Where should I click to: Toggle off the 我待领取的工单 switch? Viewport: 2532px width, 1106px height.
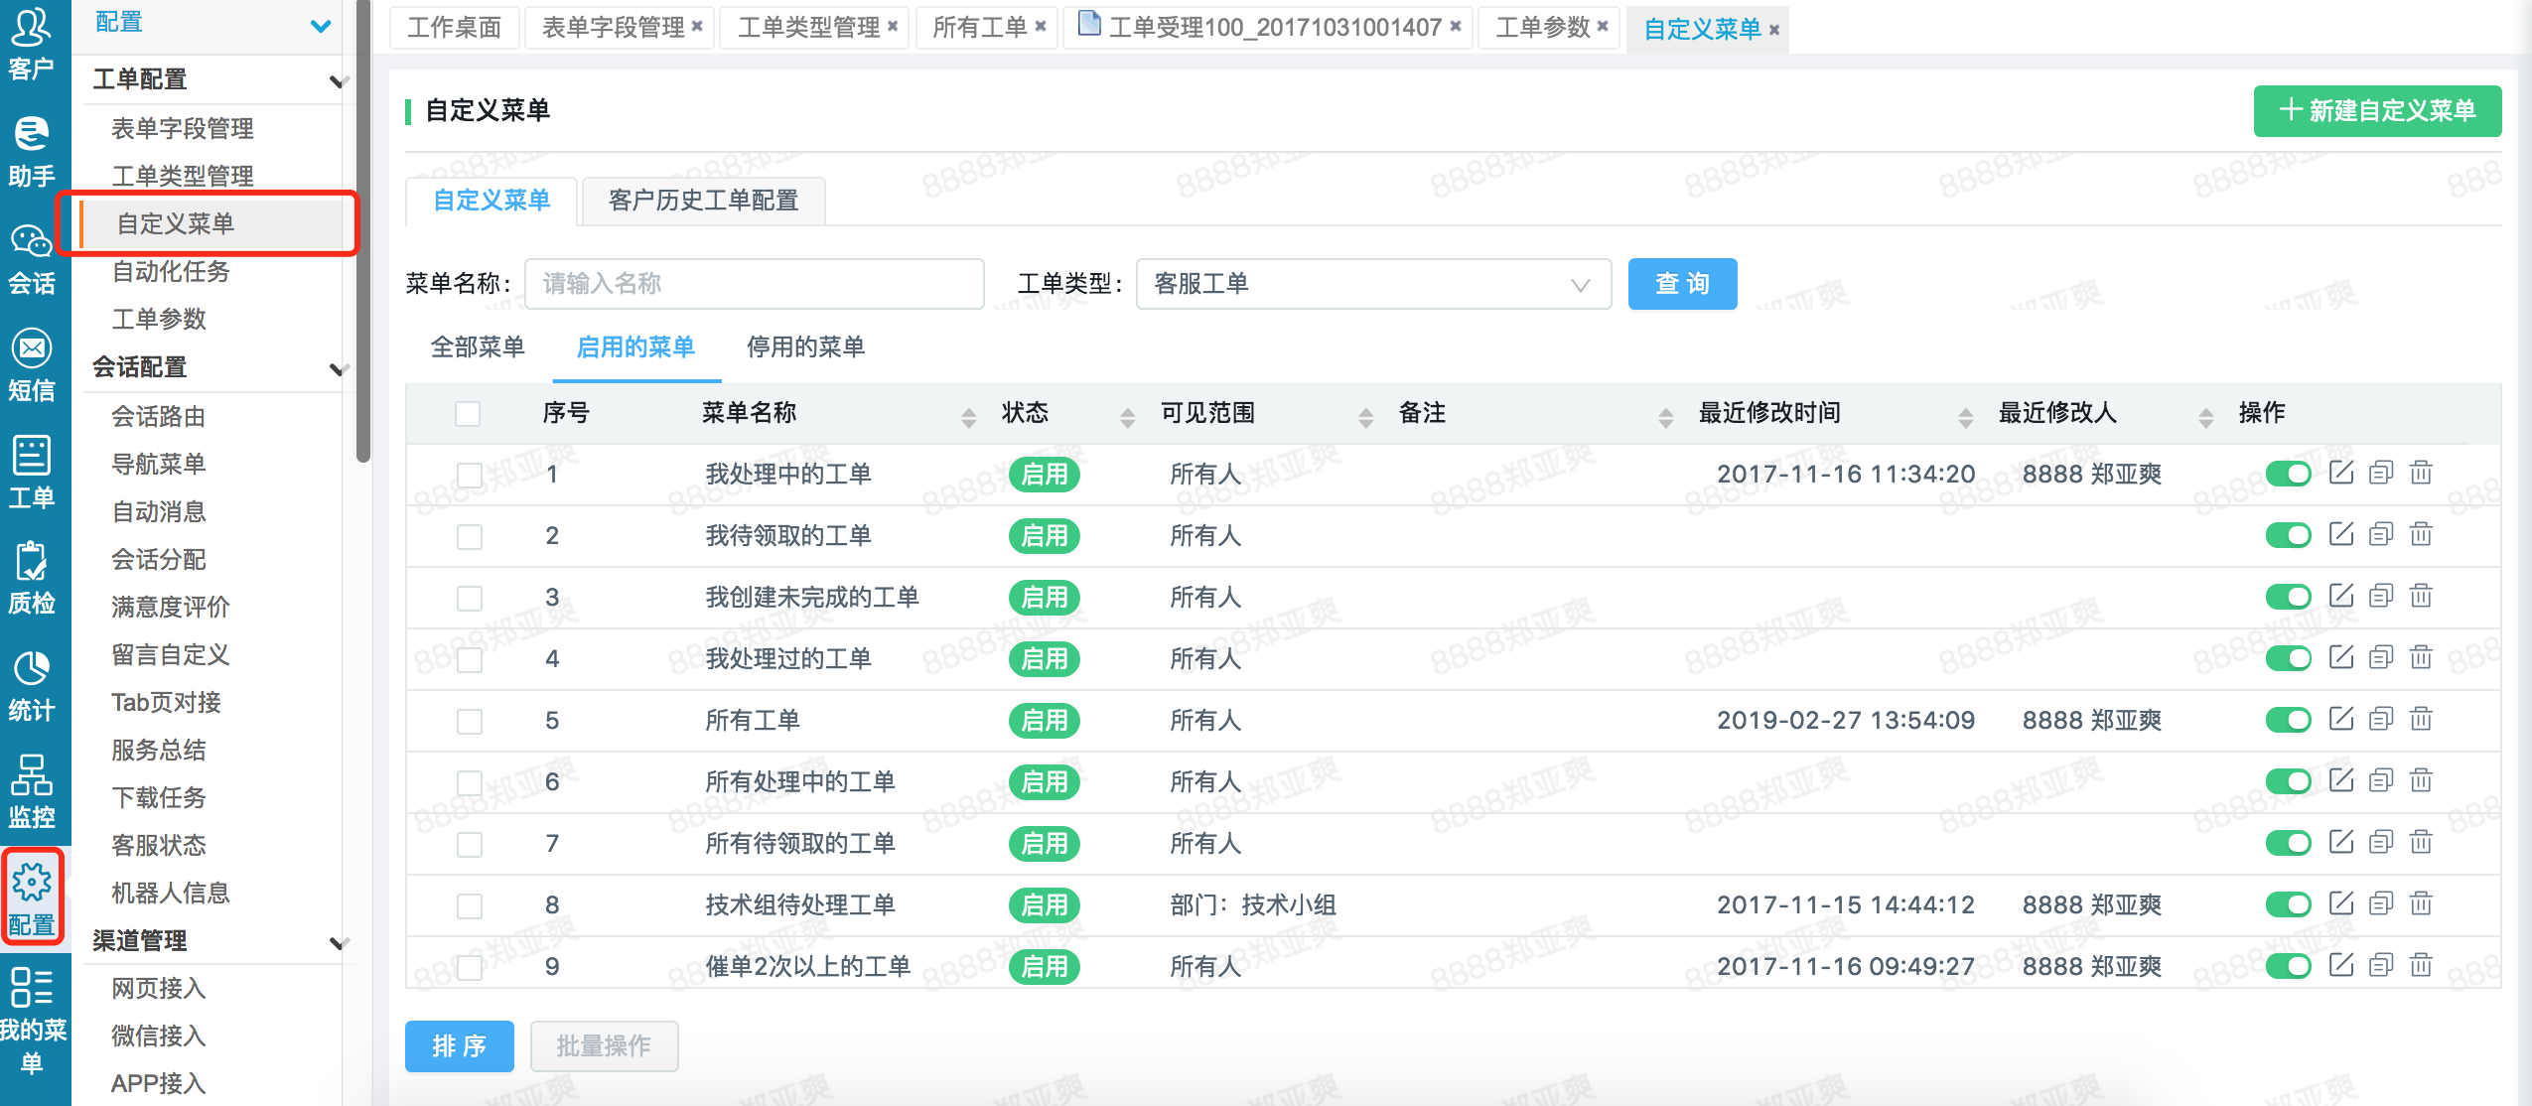2289,535
